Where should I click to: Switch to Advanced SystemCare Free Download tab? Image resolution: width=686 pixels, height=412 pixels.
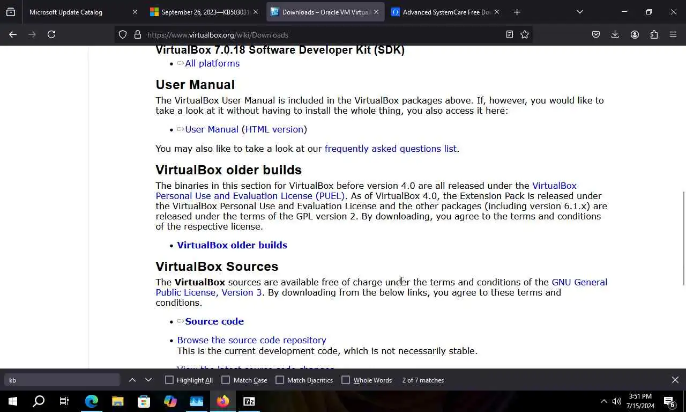click(446, 12)
